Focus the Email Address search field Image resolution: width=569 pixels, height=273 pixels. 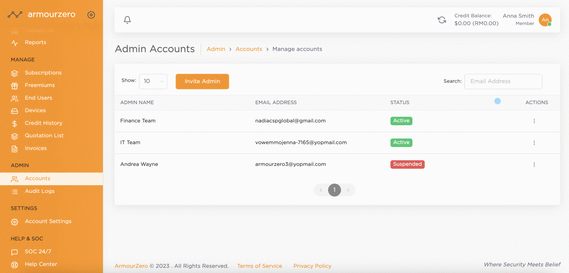point(503,81)
